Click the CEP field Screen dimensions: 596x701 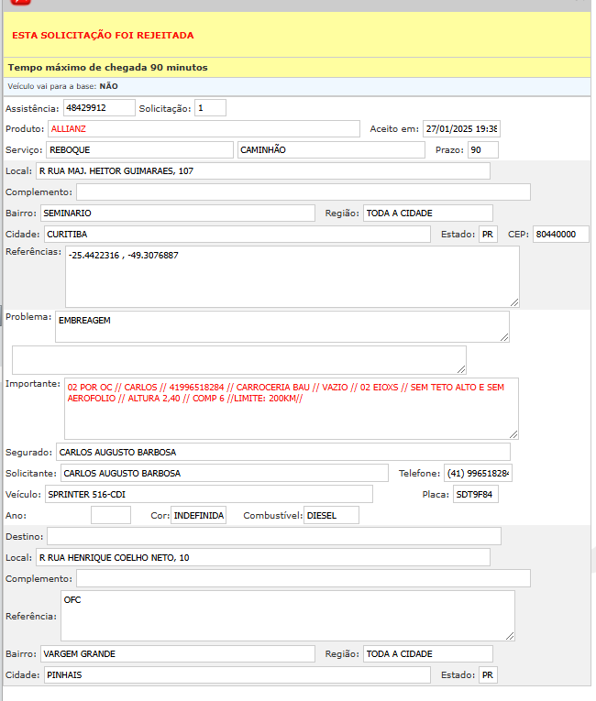coord(560,235)
